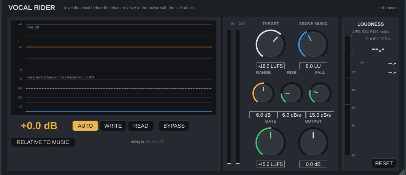Click the I integrated loudness value
This screenshot has width=406, height=175.
pyautogui.click(x=392, y=73)
